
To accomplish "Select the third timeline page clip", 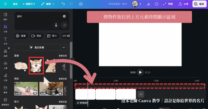I will (126, 94).
